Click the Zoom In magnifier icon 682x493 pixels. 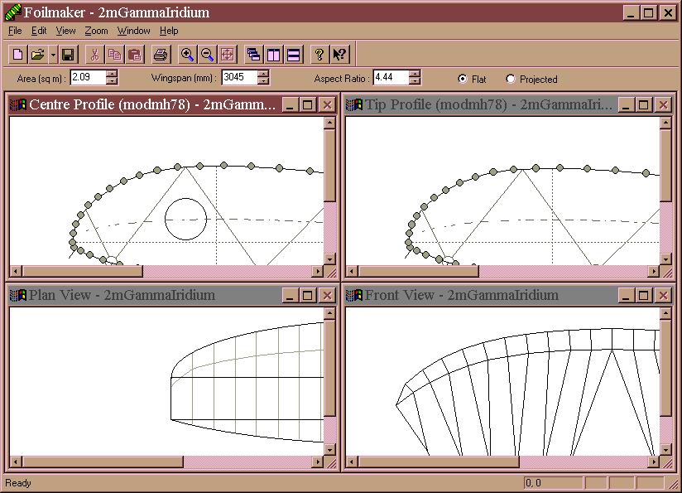(188, 55)
